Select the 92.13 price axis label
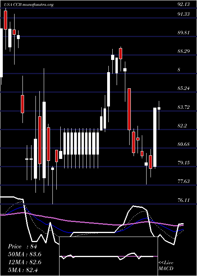Viewport: 197px width, 276px height. click(x=184, y=5)
